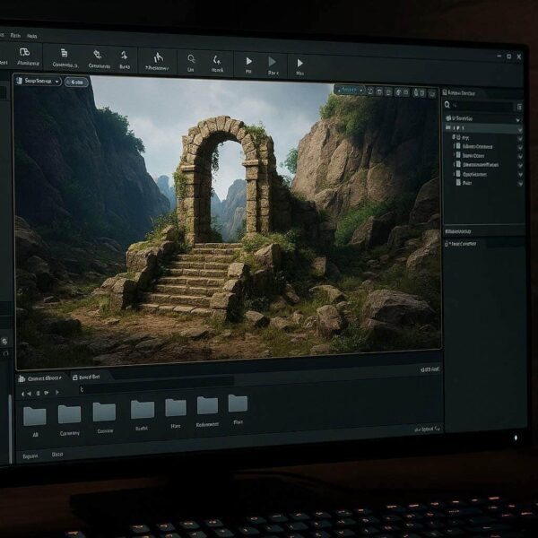Select the hand gesture tool in the toolbar
538x538 pixels.
point(158,57)
